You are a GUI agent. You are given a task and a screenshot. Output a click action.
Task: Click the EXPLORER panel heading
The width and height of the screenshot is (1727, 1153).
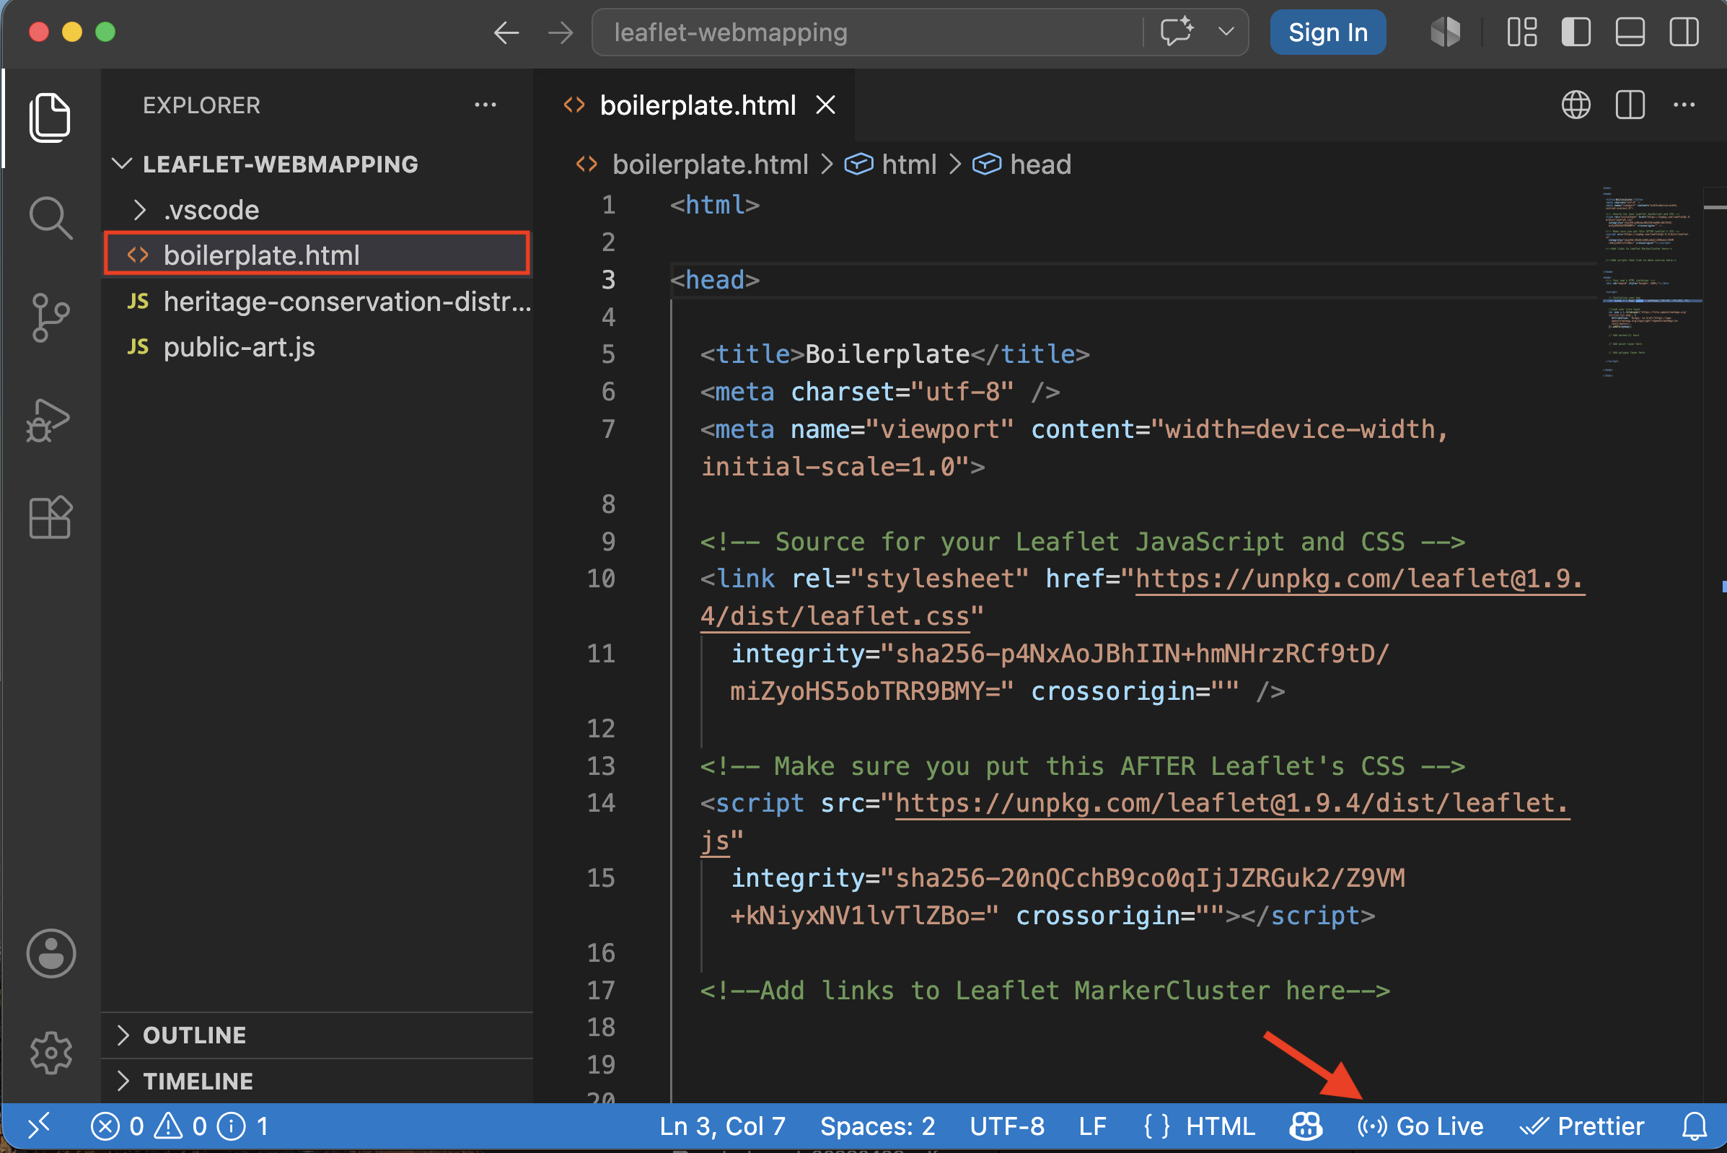click(x=201, y=105)
